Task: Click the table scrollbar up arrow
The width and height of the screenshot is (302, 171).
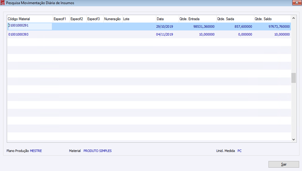Action: tap(293, 18)
